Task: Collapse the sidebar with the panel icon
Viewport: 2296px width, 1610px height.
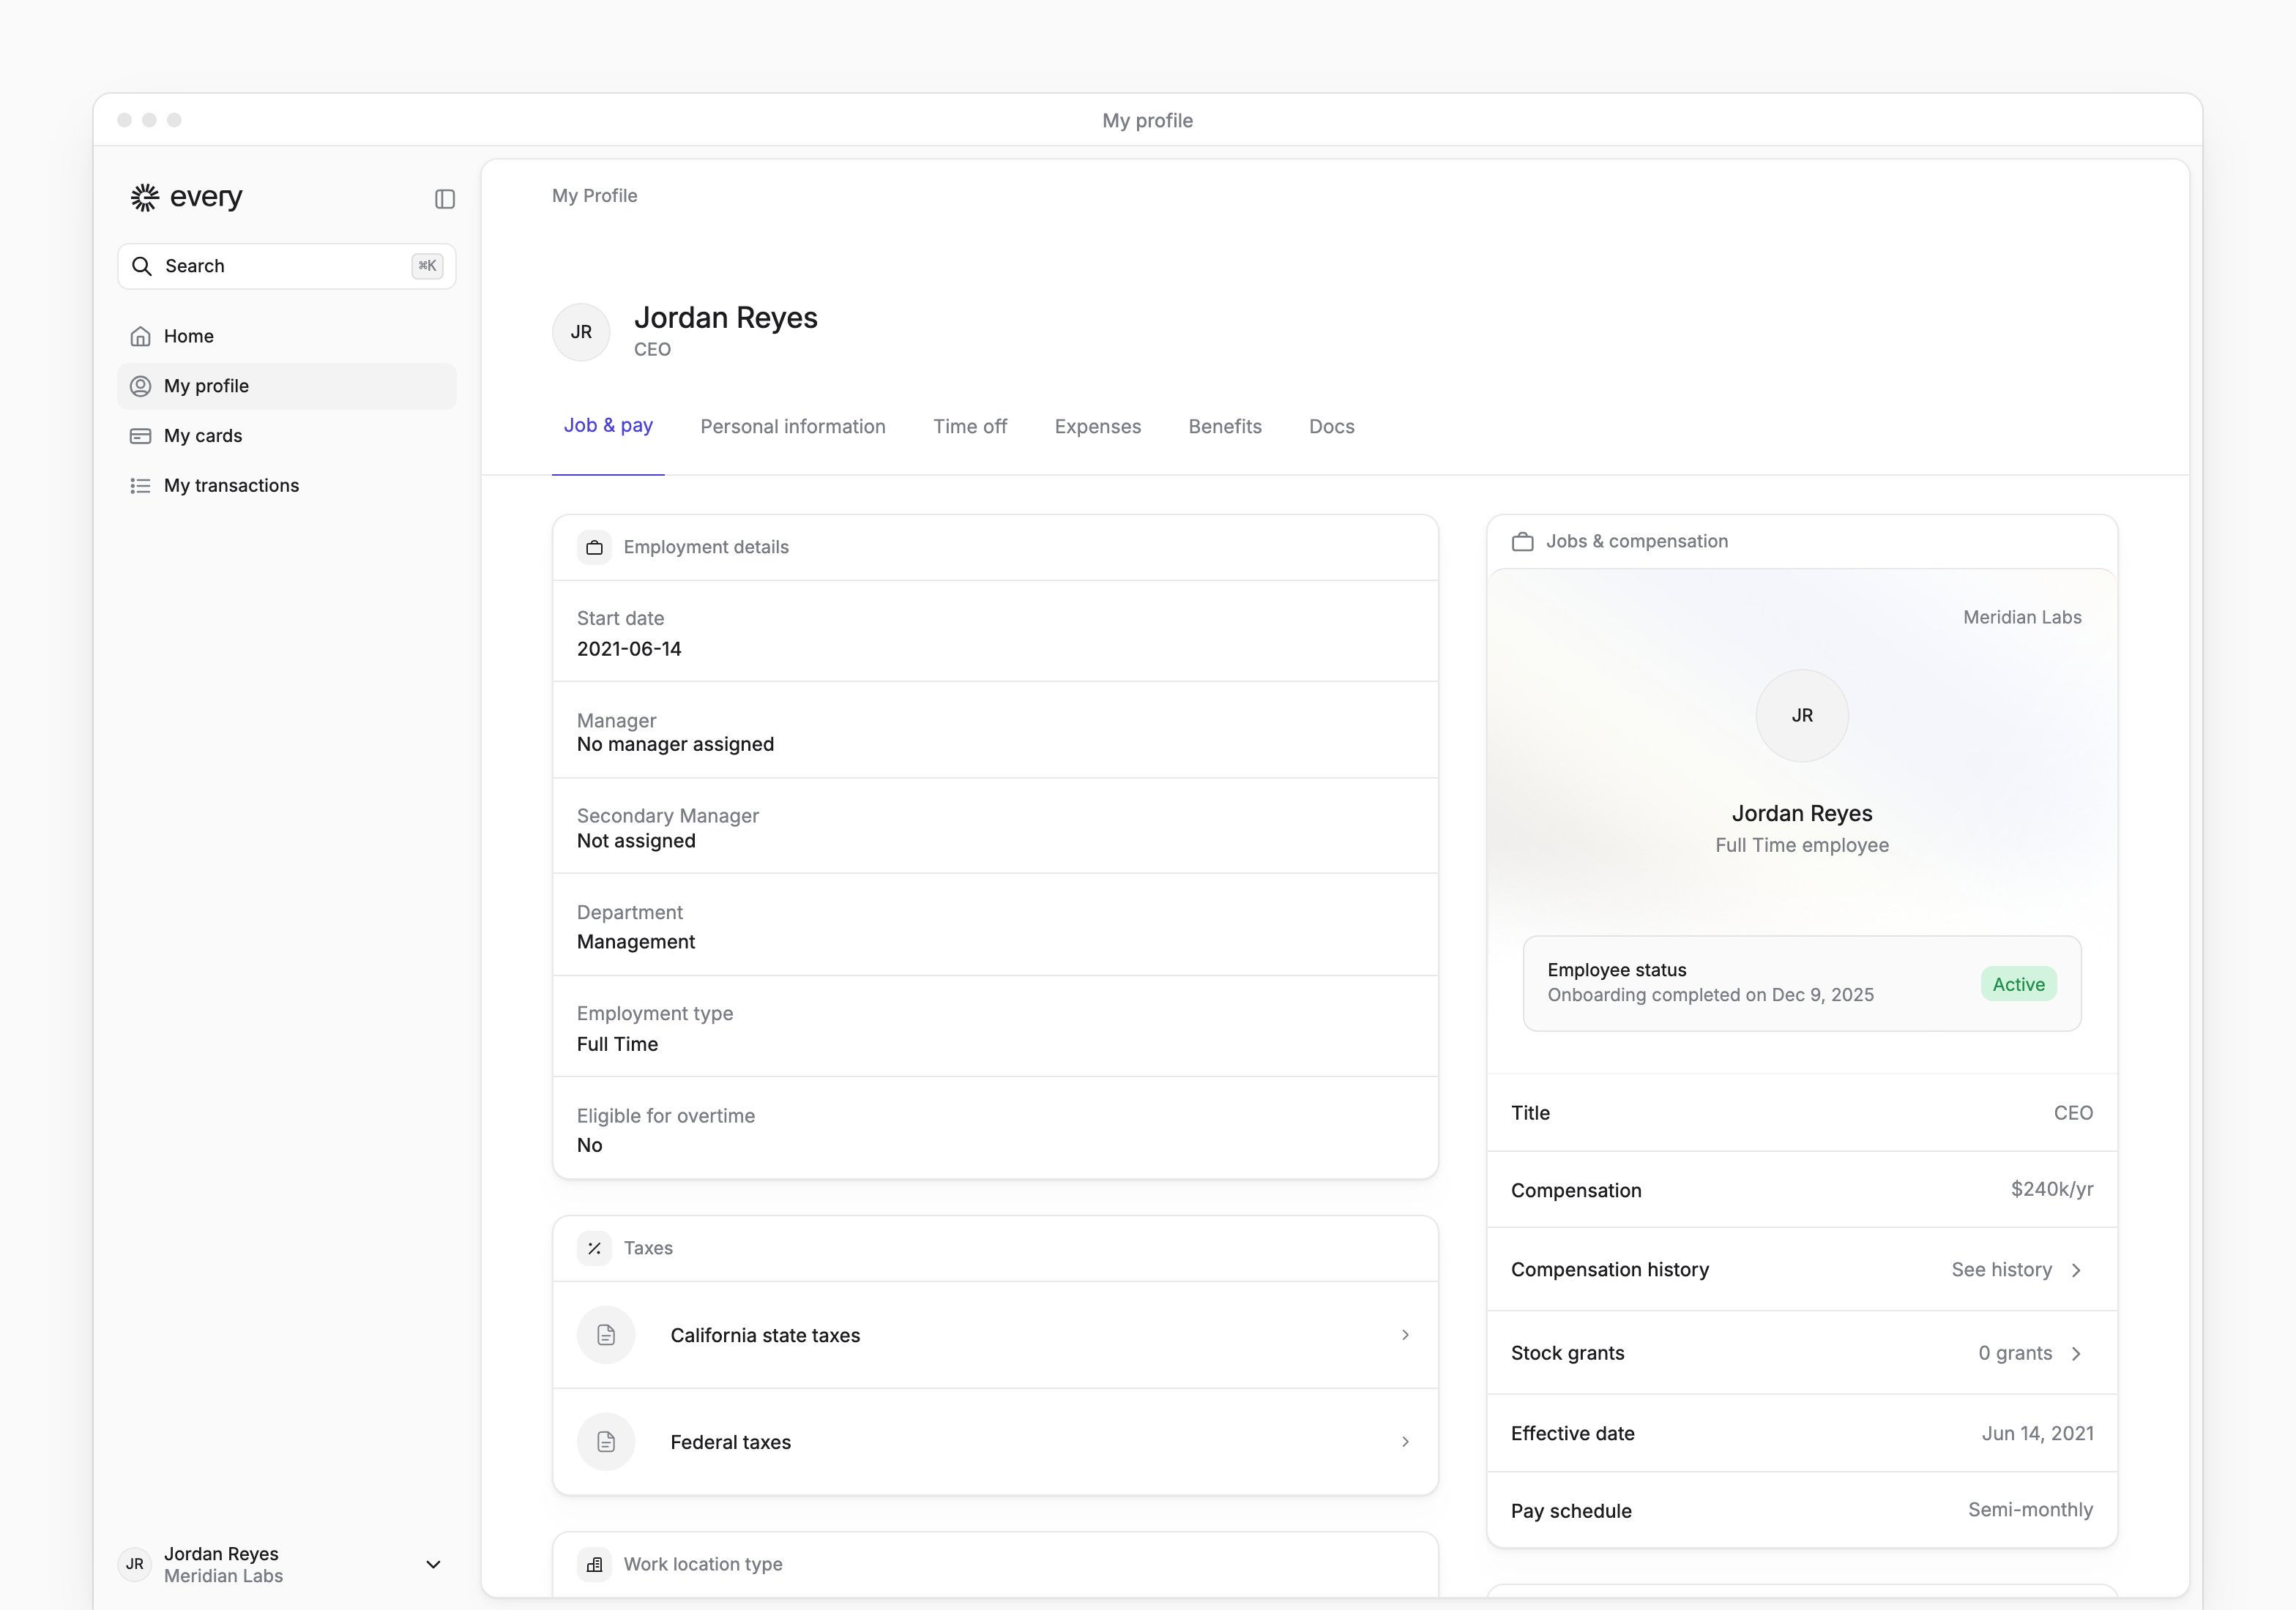Action: coord(445,199)
